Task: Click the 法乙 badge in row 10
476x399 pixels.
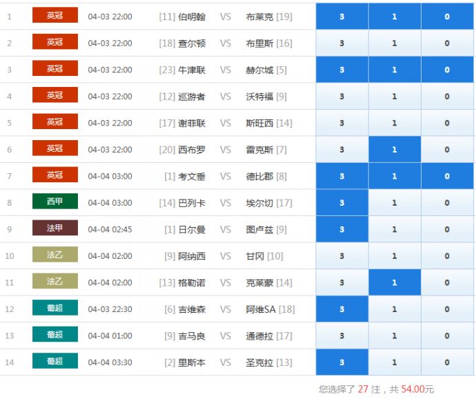Action: point(55,255)
